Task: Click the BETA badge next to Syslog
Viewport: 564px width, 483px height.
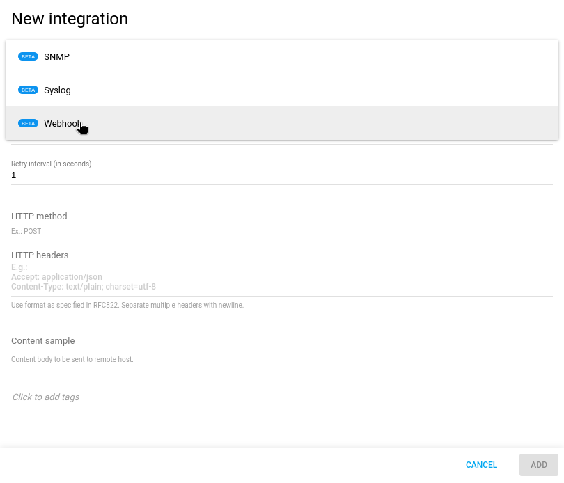Action: 28,90
